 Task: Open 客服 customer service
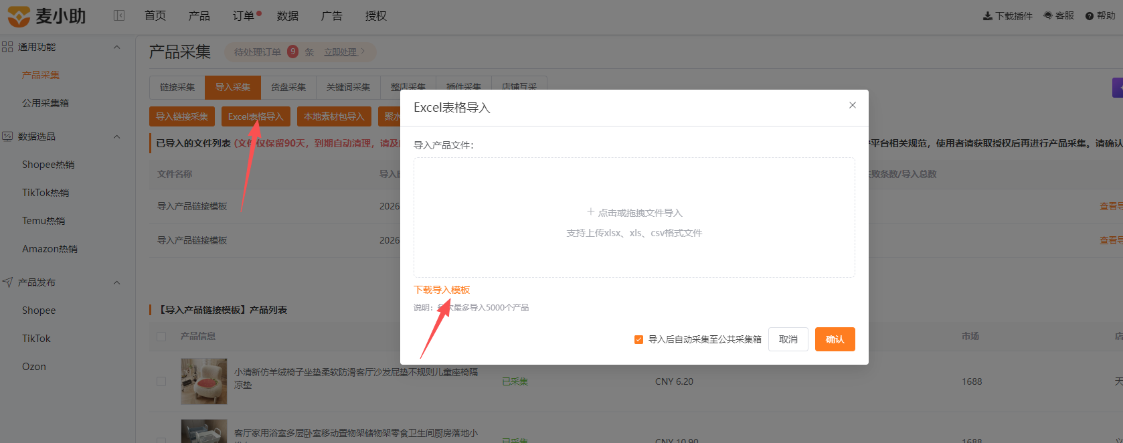1059,15
